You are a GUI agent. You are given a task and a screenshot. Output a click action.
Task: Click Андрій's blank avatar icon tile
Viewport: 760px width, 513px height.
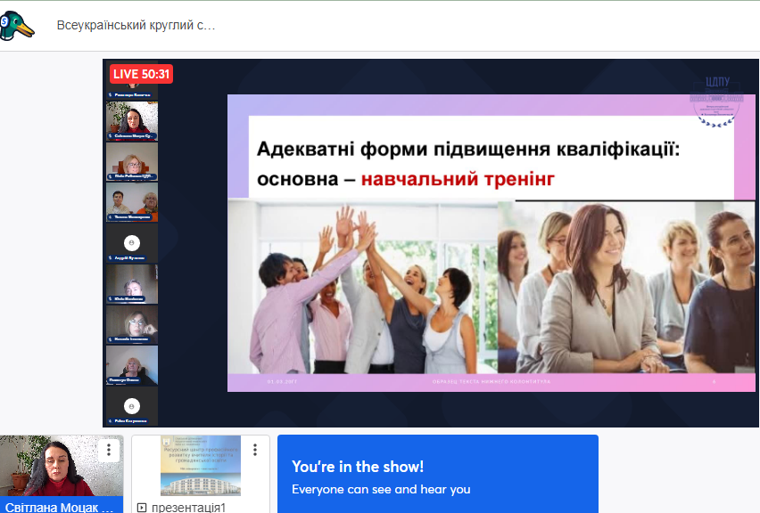click(132, 241)
